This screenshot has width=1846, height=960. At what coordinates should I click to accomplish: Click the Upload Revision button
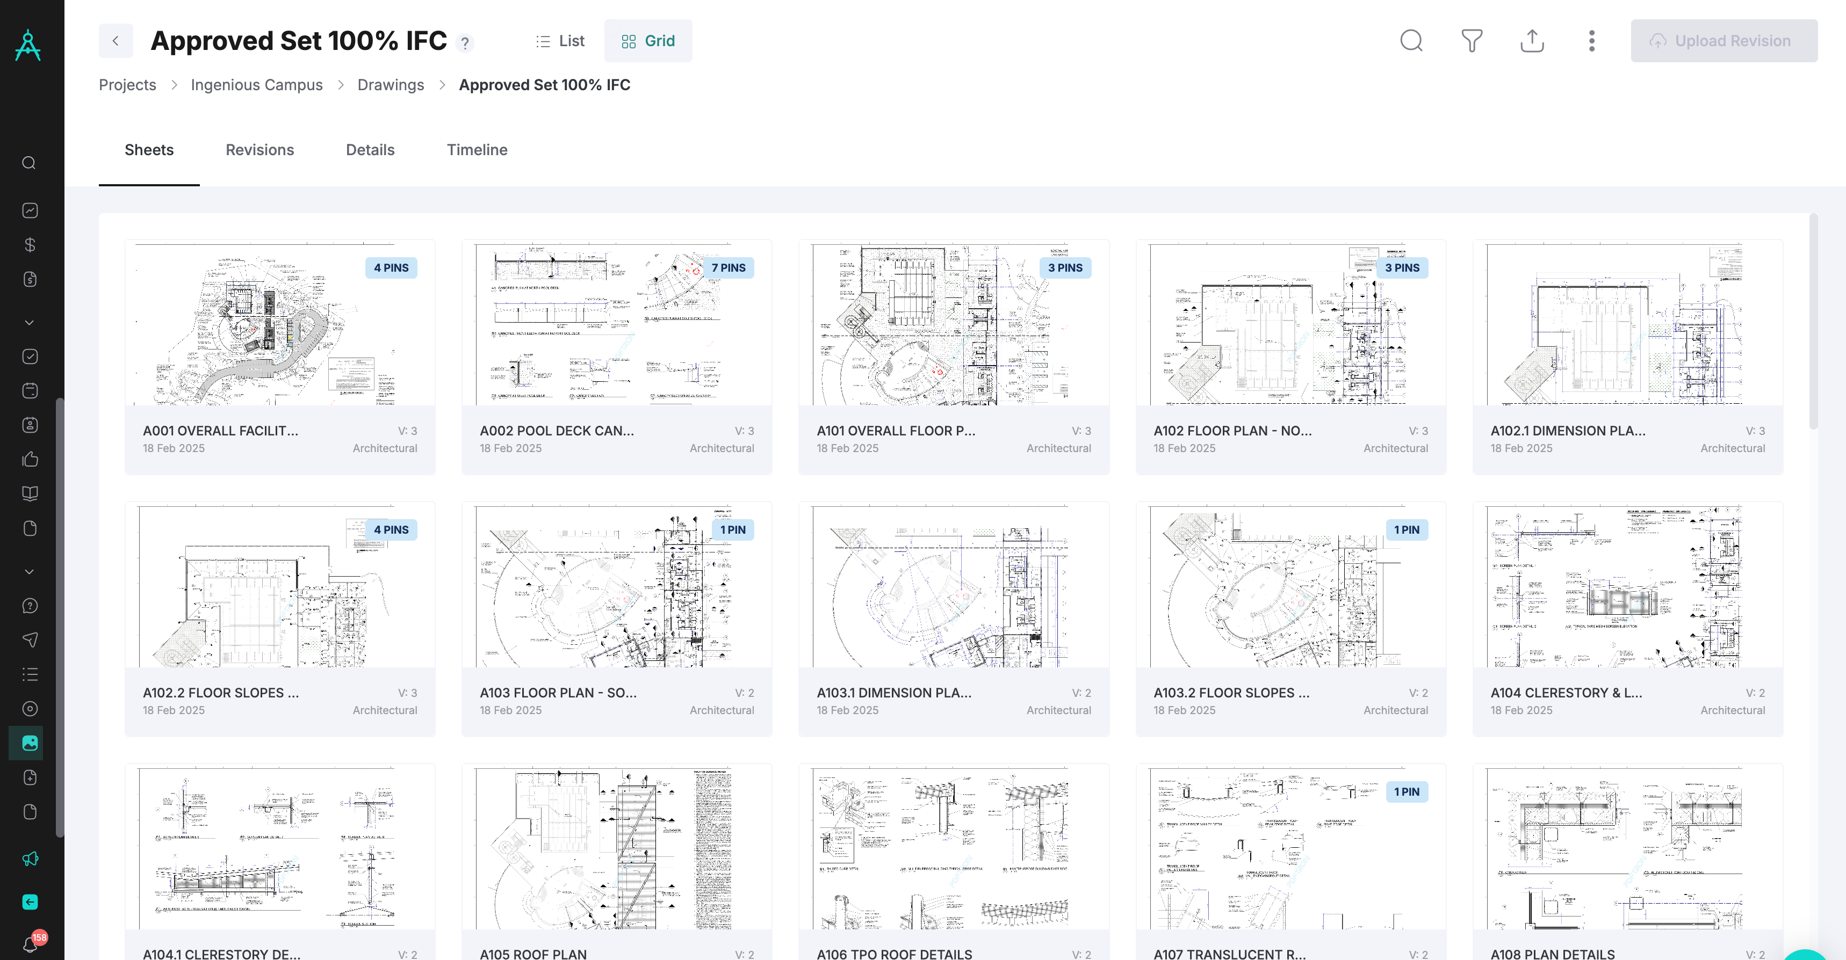pyautogui.click(x=1724, y=41)
